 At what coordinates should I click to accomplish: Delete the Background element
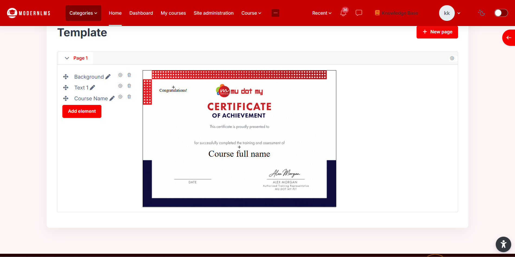click(x=129, y=75)
